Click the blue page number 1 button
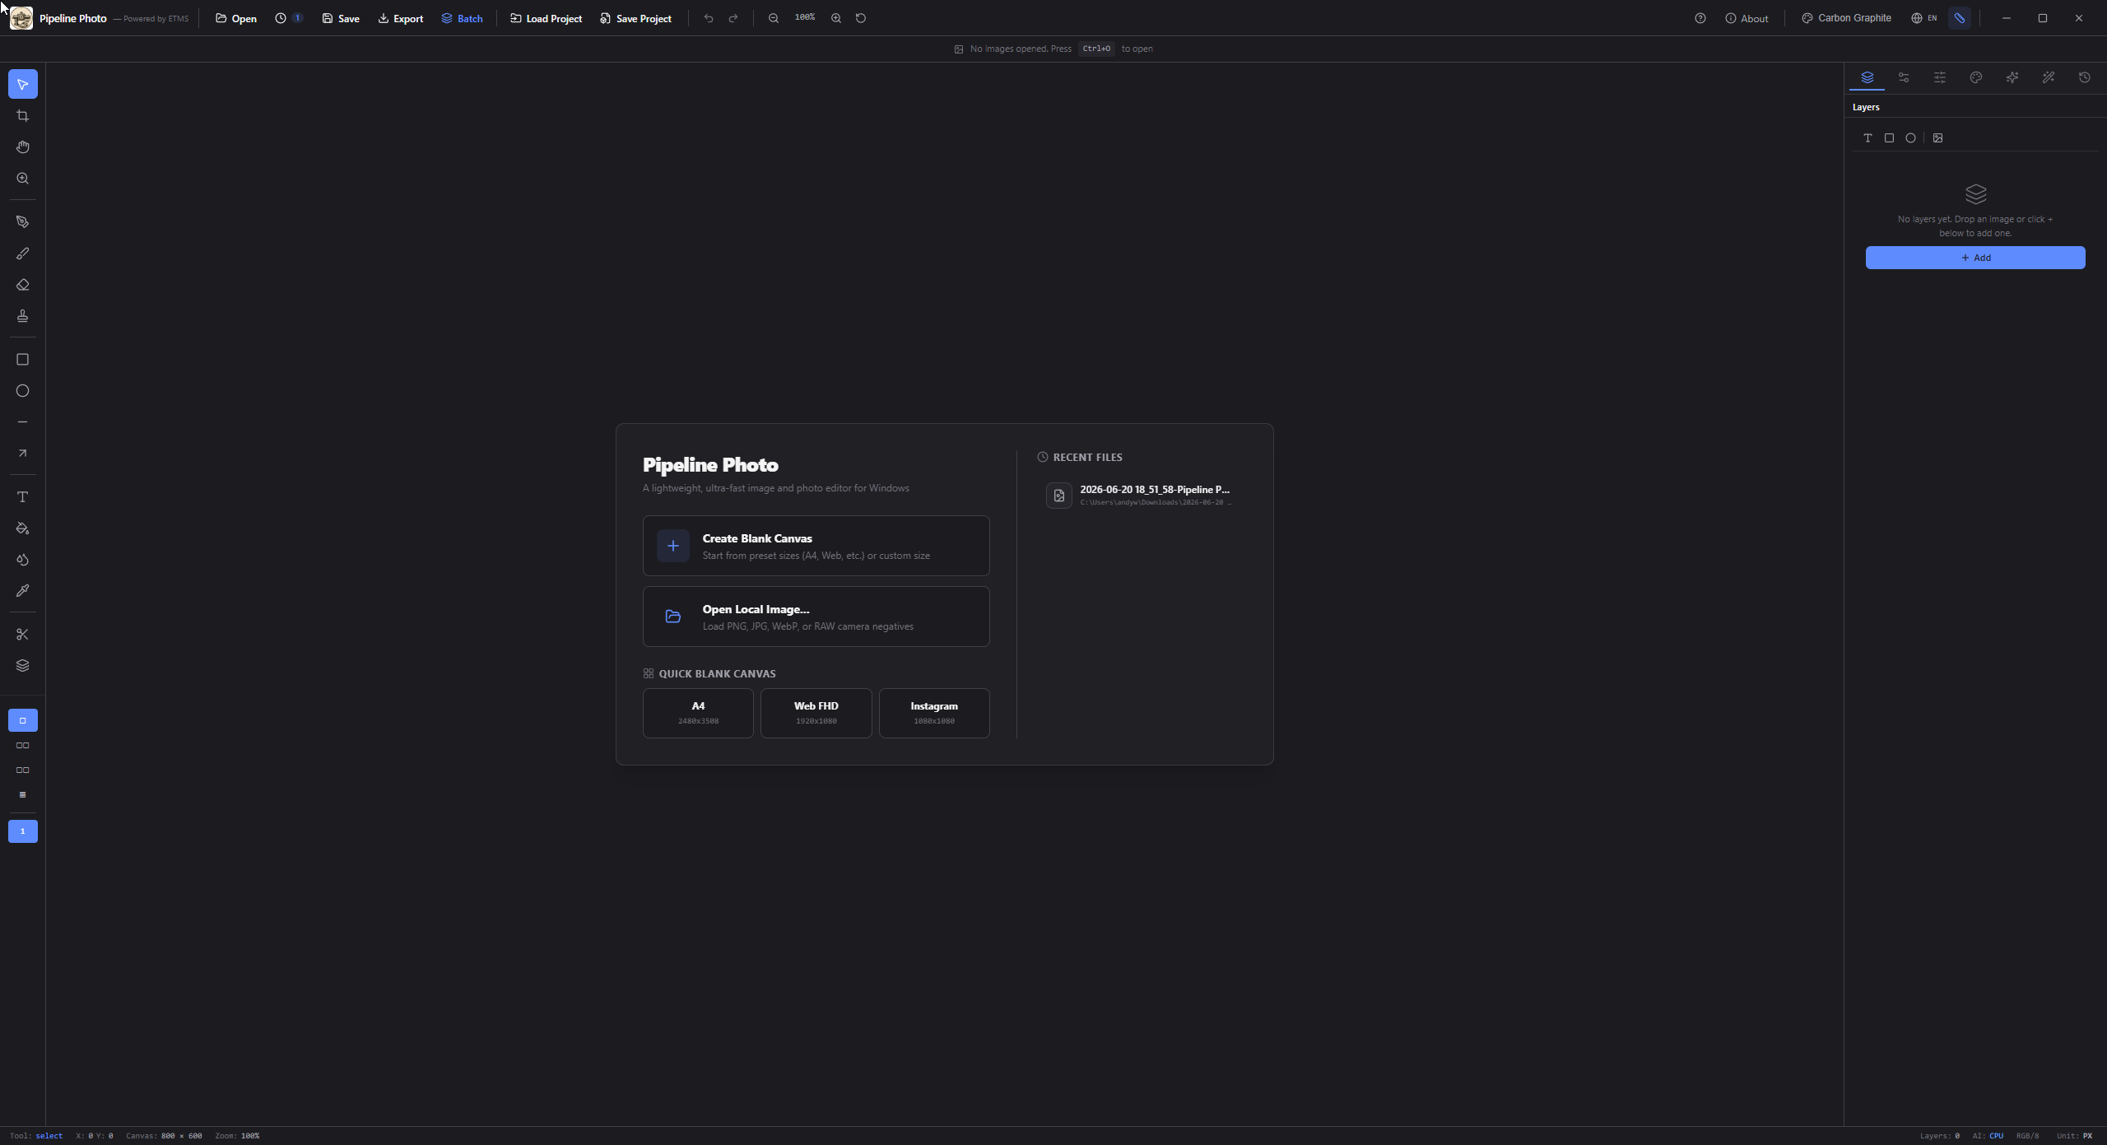The height and width of the screenshot is (1145, 2107). [22, 831]
